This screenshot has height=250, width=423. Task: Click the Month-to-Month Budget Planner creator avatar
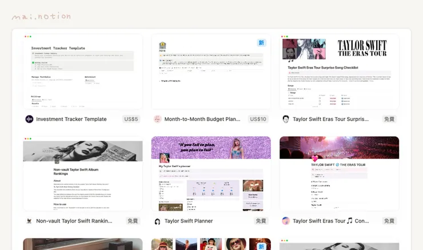[158, 119]
